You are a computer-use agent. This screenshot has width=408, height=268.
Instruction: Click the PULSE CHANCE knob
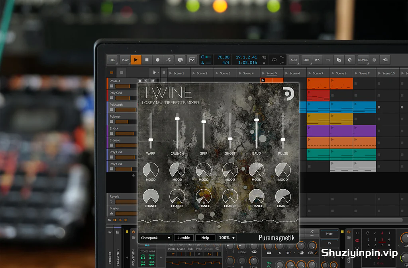tap(283, 196)
